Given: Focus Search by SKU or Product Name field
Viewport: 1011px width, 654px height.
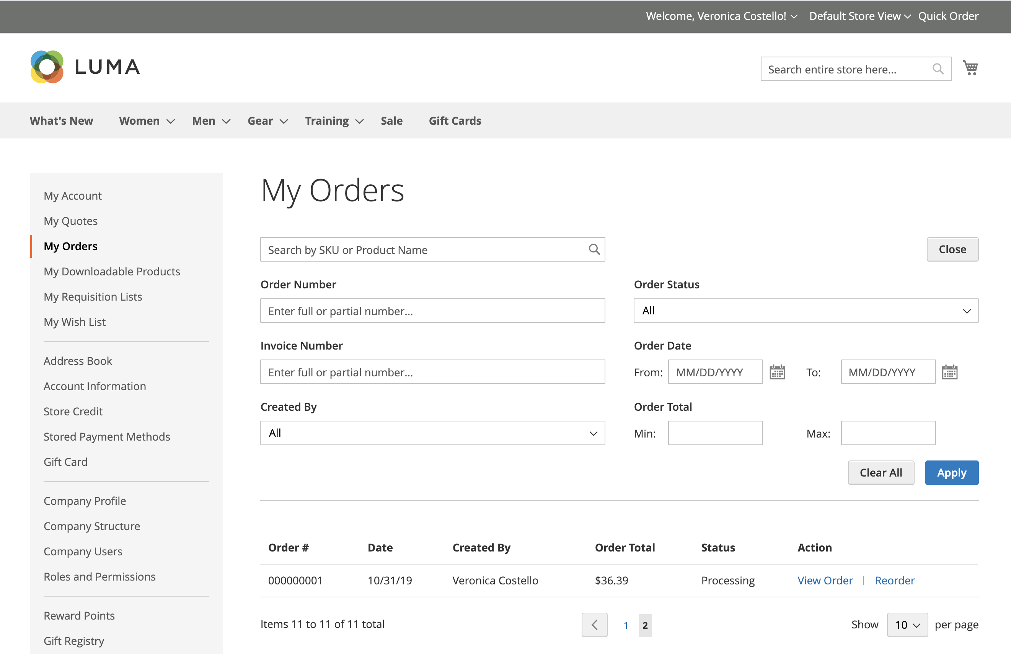Looking at the screenshot, I should pyautogui.click(x=432, y=249).
